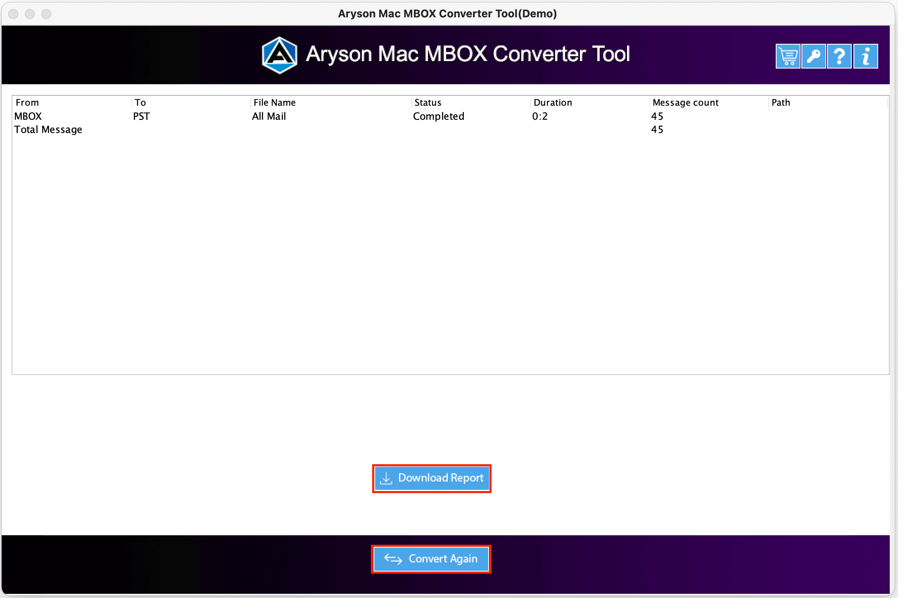
Task: Select the 0:2 duration cell
Action: (540, 116)
